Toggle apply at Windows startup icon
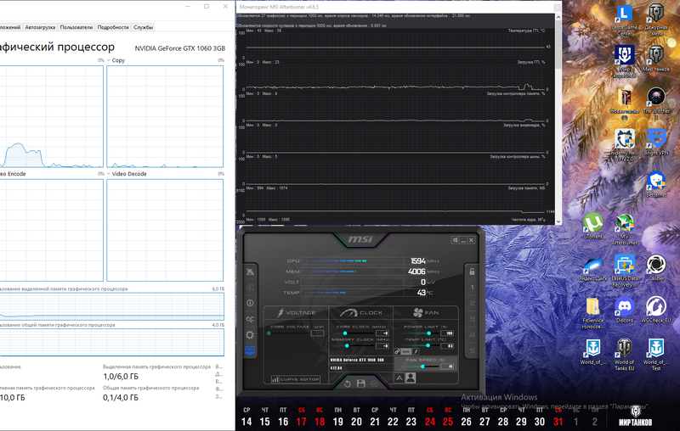 [x=455, y=240]
